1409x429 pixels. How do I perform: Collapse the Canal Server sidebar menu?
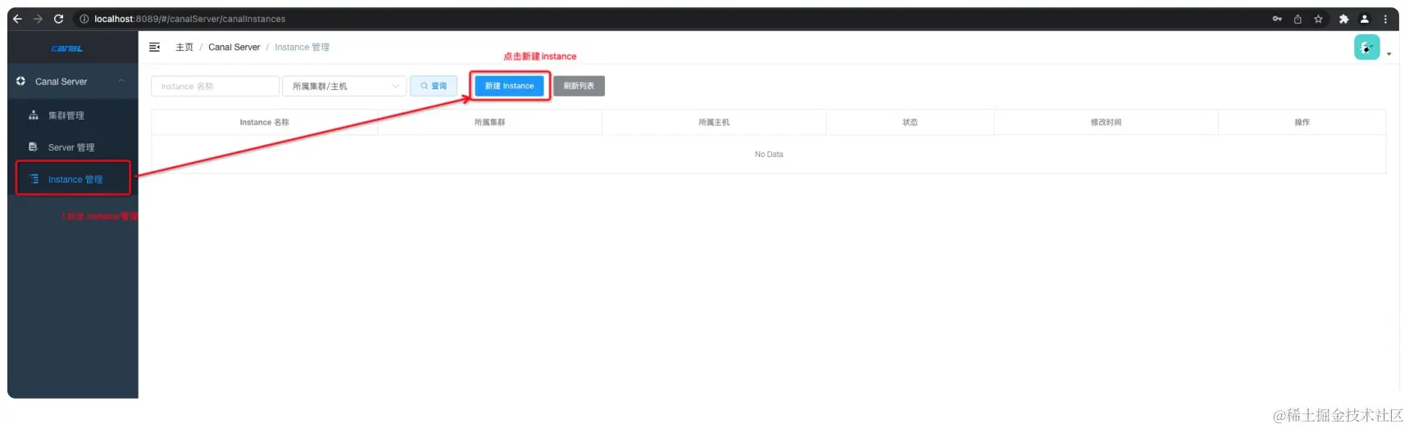pyautogui.click(x=72, y=82)
